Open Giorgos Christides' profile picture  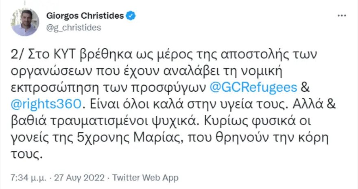click(25, 22)
